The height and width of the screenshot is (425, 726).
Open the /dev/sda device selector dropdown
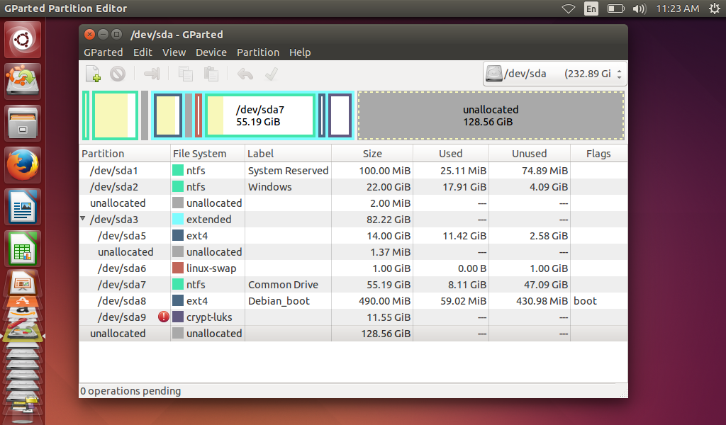pos(554,74)
